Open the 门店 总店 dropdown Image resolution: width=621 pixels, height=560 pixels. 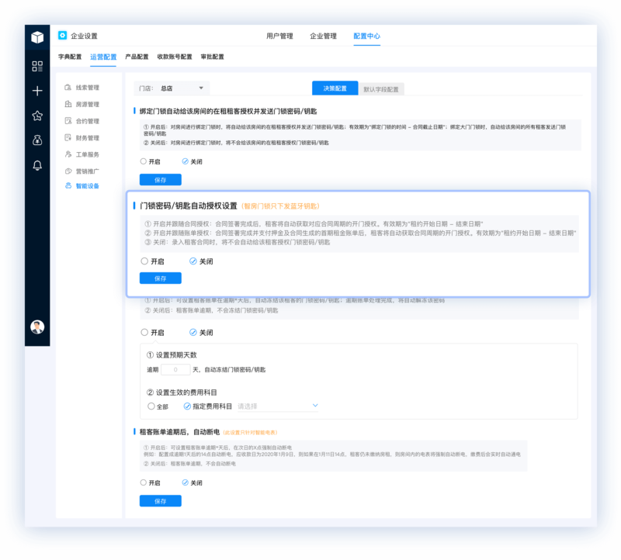tap(172, 88)
